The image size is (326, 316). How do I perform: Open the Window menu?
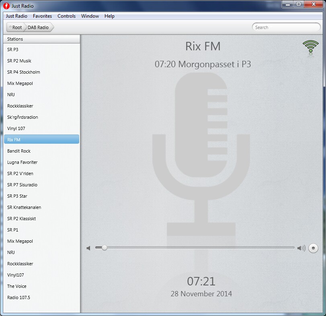[x=90, y=16]
